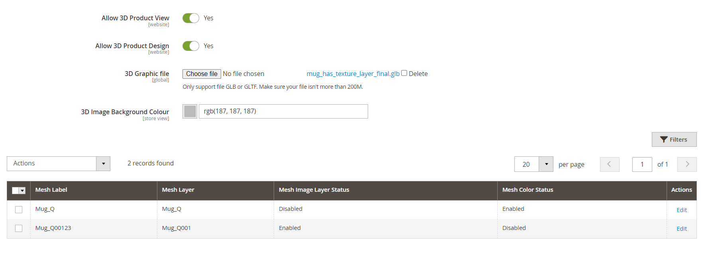708x257 pixels.
Task: Toggle Allow 3D Product Design switch
Action: click(x=191, y=46)
